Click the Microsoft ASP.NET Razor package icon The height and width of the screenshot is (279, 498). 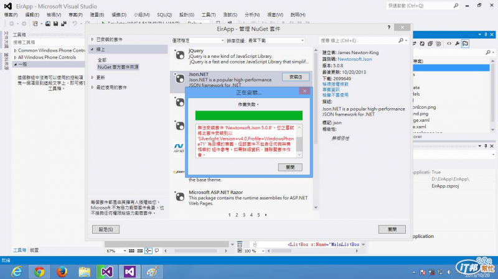[x=179, y=196]
